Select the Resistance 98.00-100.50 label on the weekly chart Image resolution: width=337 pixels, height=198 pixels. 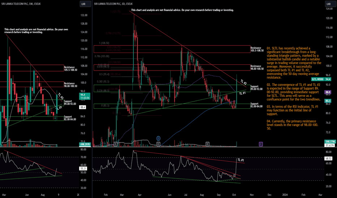click(71, 85)
